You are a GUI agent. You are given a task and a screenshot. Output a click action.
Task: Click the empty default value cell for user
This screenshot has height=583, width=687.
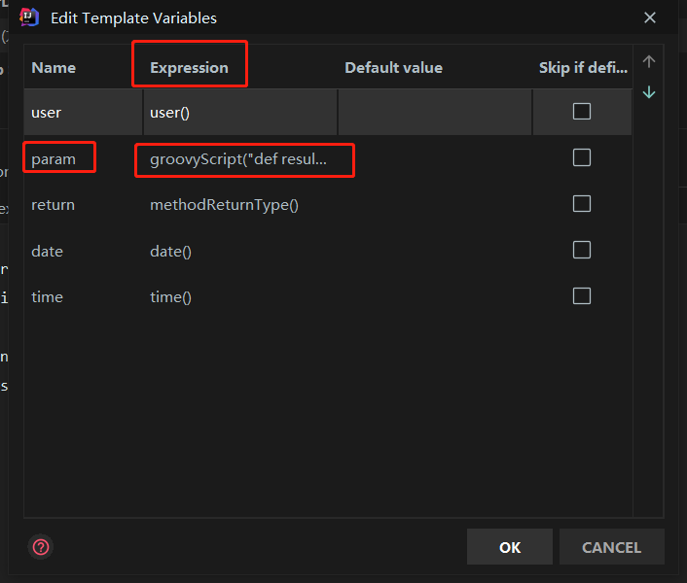click(434, 113)
